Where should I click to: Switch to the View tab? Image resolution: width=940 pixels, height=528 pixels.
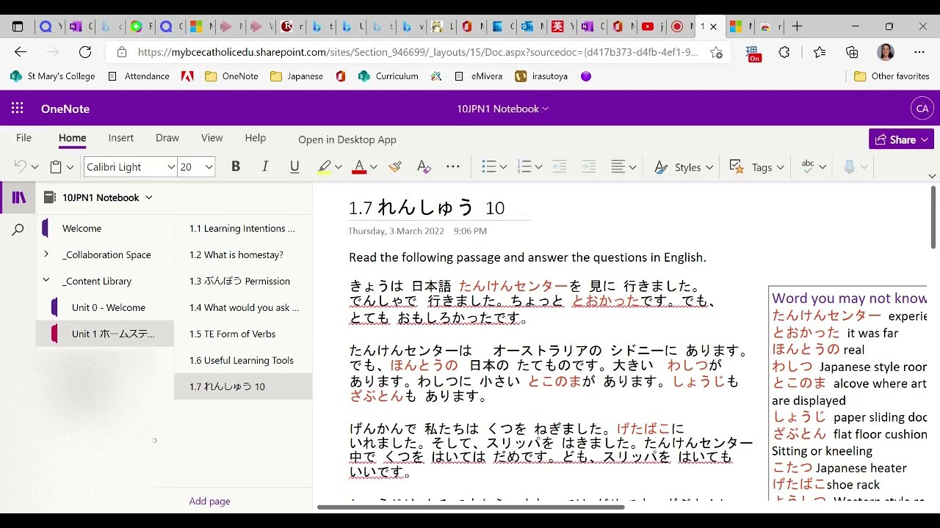(x=211, y=138)
